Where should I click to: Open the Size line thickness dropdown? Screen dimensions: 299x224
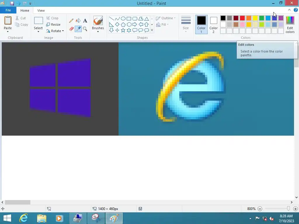point(186,24)
